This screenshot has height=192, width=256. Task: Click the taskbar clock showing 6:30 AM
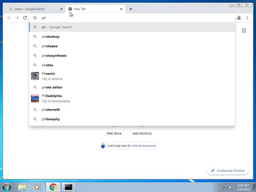click(x=243, y=187)
